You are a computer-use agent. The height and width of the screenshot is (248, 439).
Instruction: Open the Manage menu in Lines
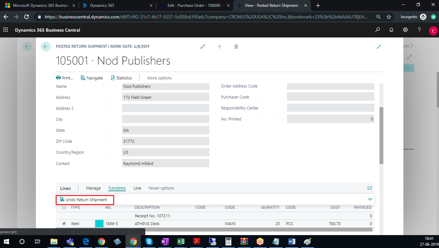point(93,188)
